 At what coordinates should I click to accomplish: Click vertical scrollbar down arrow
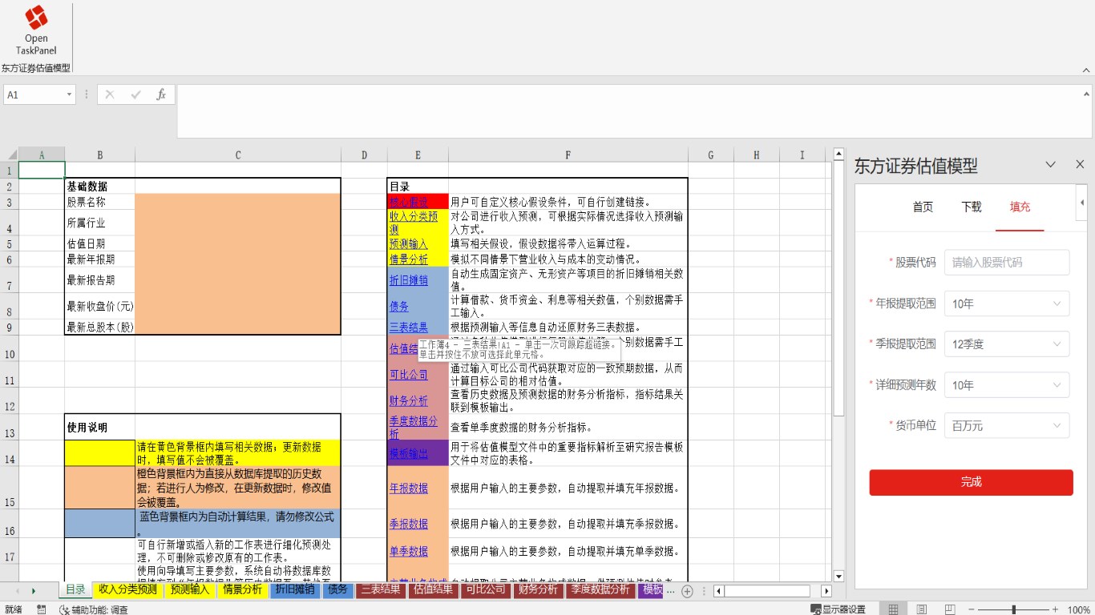coord(838,576)
